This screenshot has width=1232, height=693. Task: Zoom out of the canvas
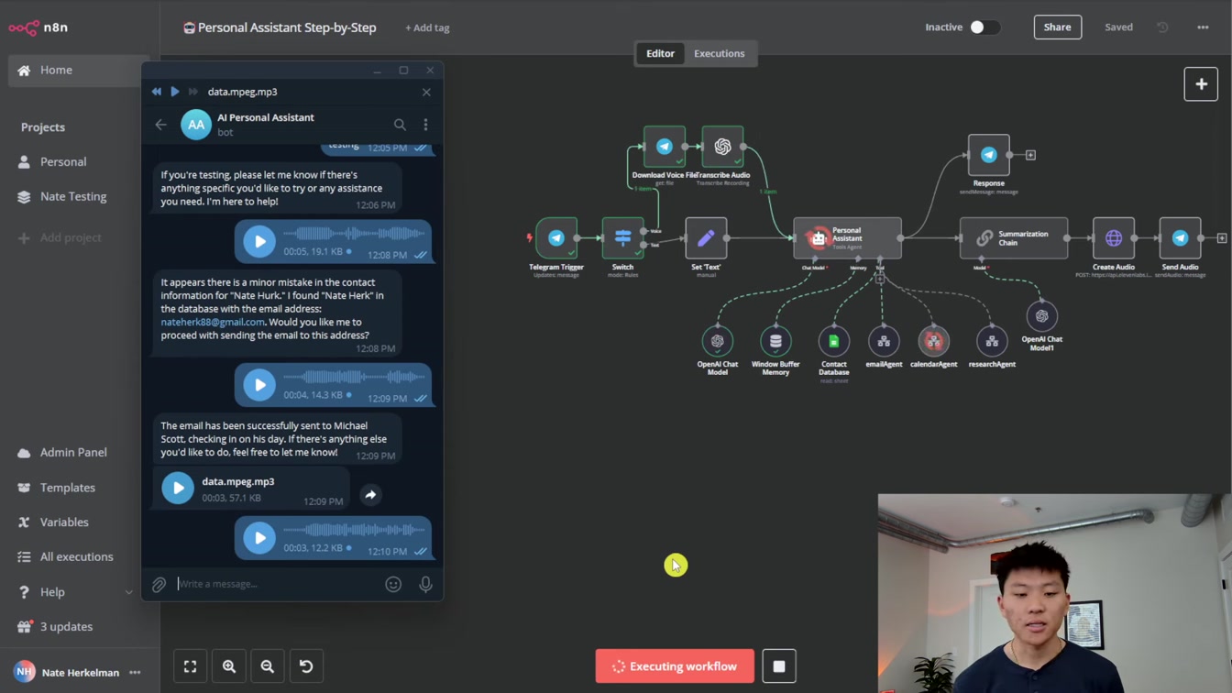(268, 666)
